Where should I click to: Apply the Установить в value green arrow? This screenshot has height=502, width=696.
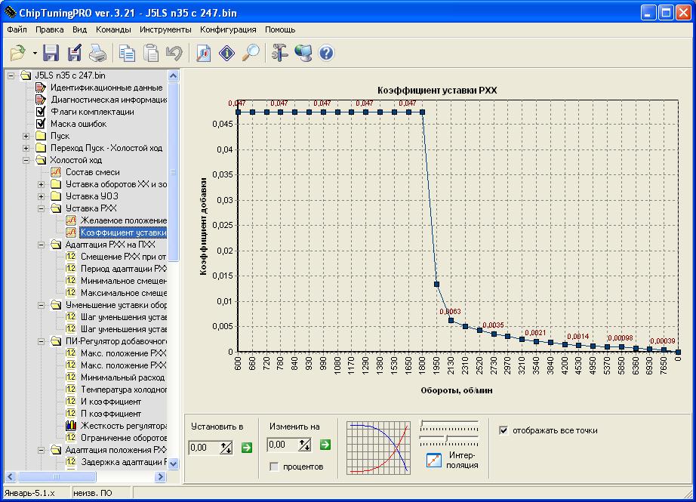pos(246,448)
